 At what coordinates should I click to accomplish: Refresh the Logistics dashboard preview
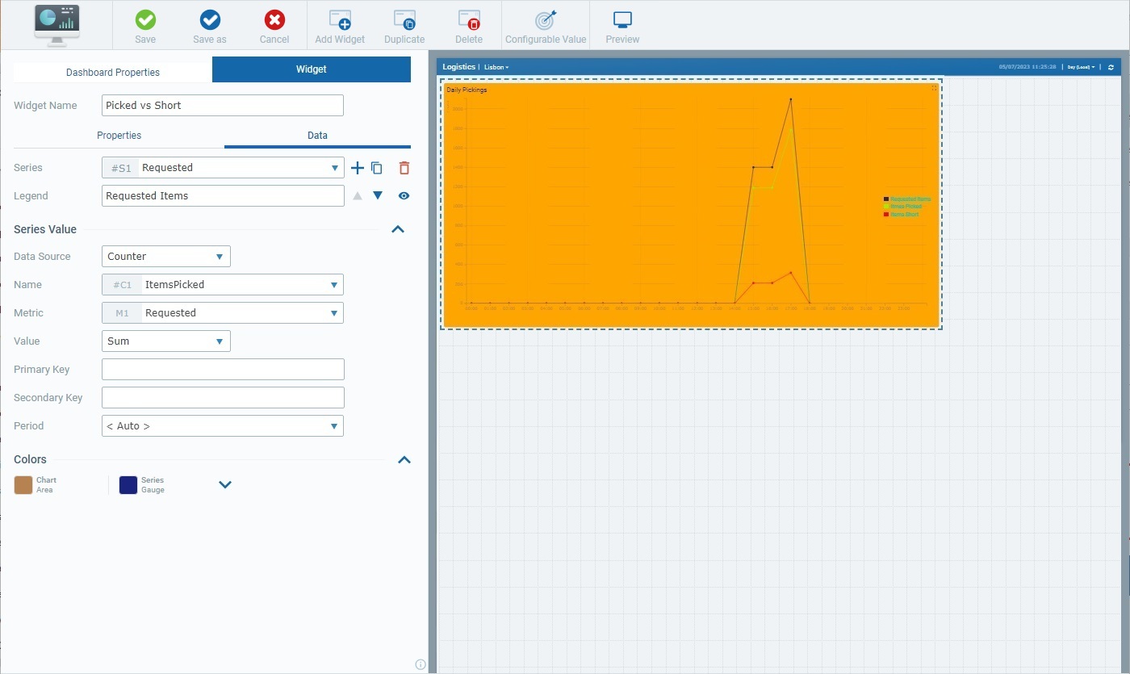click(x=1111, y=67)
